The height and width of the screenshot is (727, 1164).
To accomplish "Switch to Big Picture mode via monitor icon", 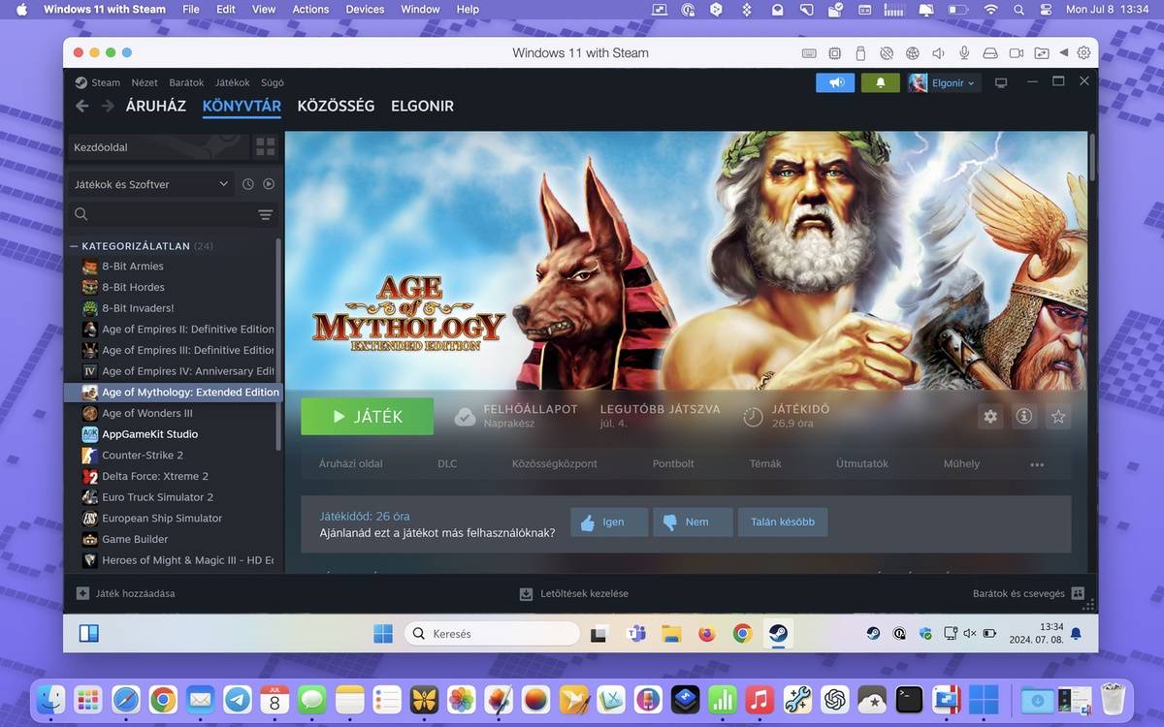I will [x=1001, y=83].
